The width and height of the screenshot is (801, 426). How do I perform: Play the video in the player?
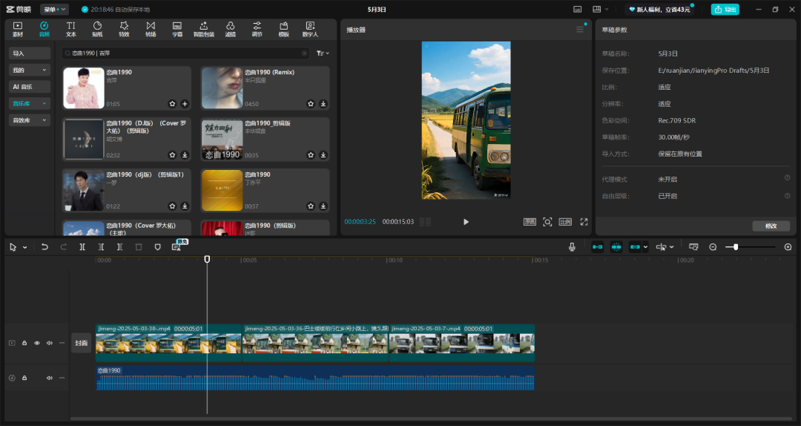coord(466,222)
